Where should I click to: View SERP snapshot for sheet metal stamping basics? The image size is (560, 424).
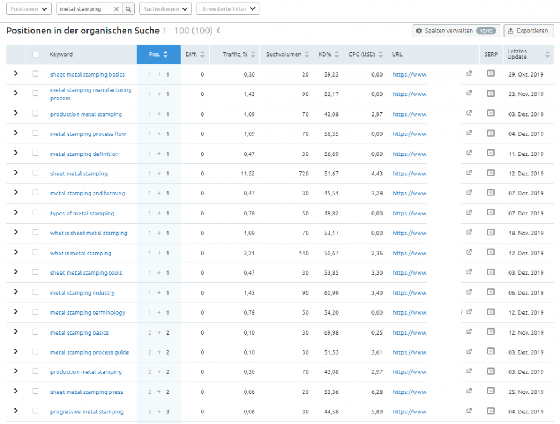pos(491,73)
